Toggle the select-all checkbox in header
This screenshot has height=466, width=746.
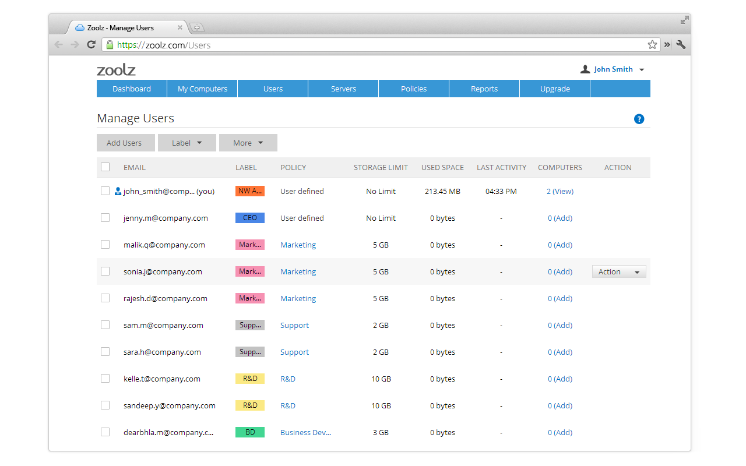click(x=105, y=167)
